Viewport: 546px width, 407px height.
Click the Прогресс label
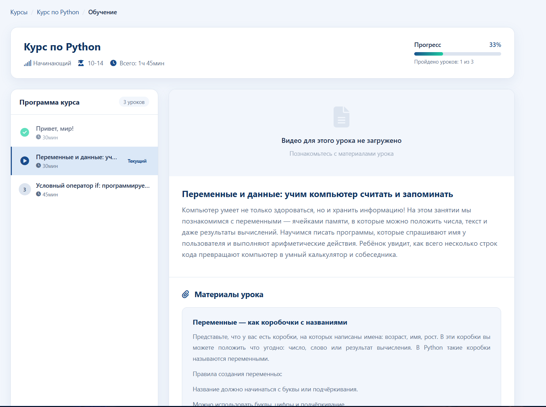click(x=427, y=45)
